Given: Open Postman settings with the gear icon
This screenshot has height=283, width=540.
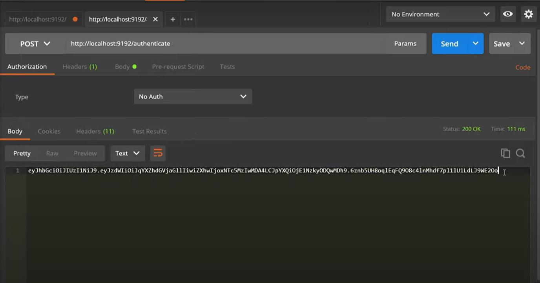Looking at the screenshot, I should (529, 14).
